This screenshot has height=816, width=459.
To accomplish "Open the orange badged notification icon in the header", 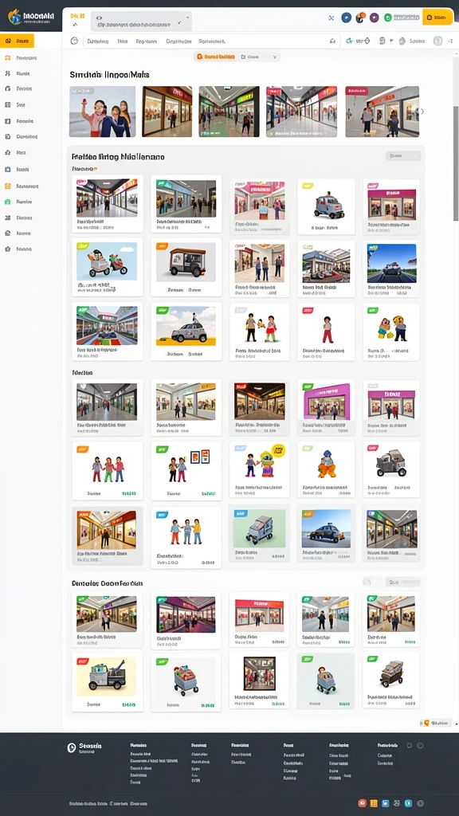I will (x=361, y=18).
